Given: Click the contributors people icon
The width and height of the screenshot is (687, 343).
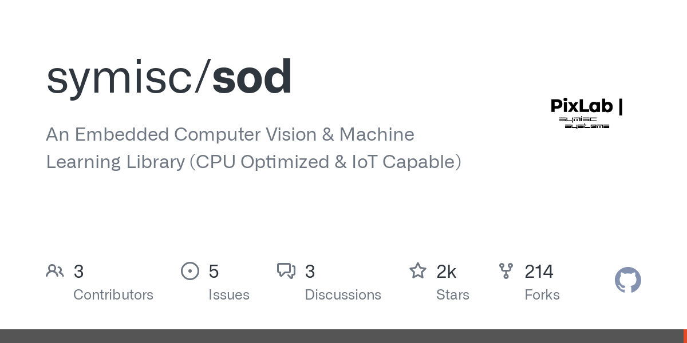Looking at the screenshot, I should (55, 271).
